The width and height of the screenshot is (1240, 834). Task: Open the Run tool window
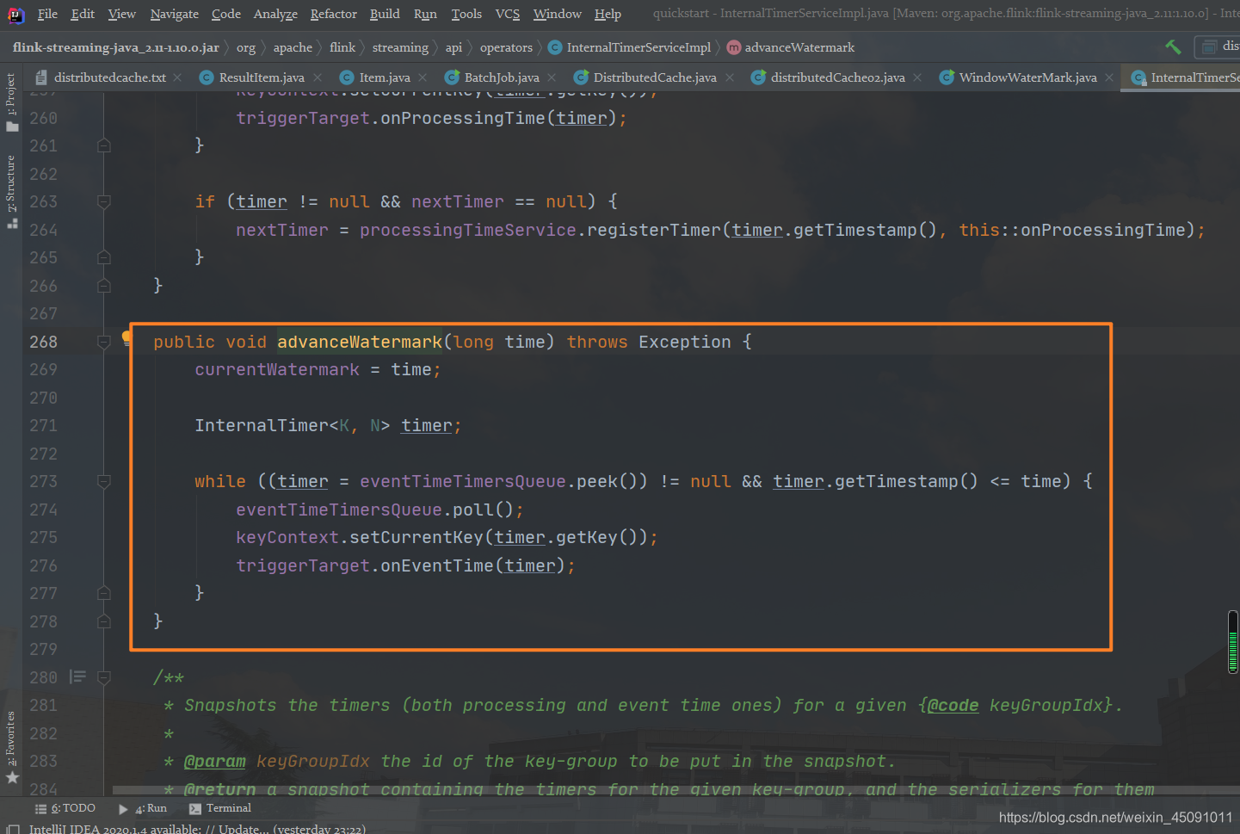143,808
